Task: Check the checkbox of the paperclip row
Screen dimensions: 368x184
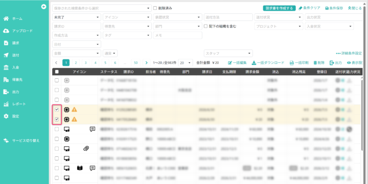Action: 57,149
